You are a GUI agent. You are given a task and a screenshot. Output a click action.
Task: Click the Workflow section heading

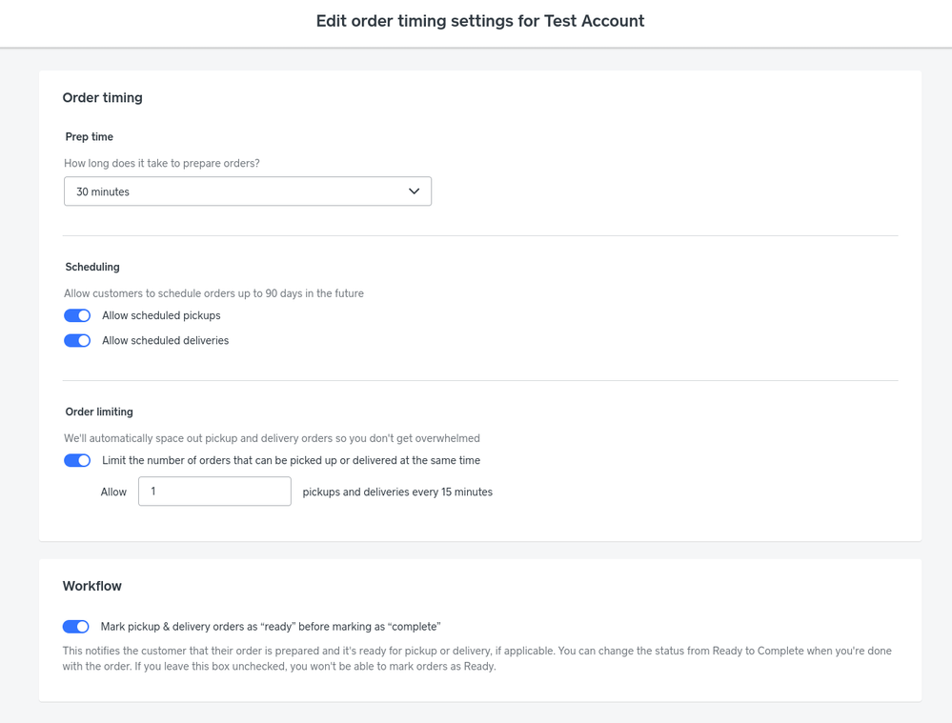(92, 587)
